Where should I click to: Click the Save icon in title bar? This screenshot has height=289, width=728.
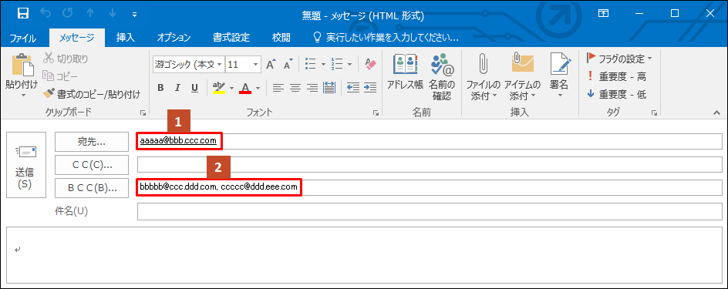click(x=23, y=14)
